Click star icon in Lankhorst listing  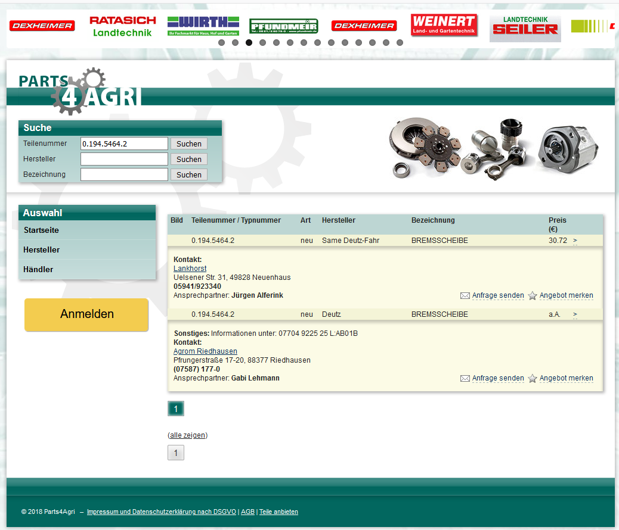(x=533, y=296)
